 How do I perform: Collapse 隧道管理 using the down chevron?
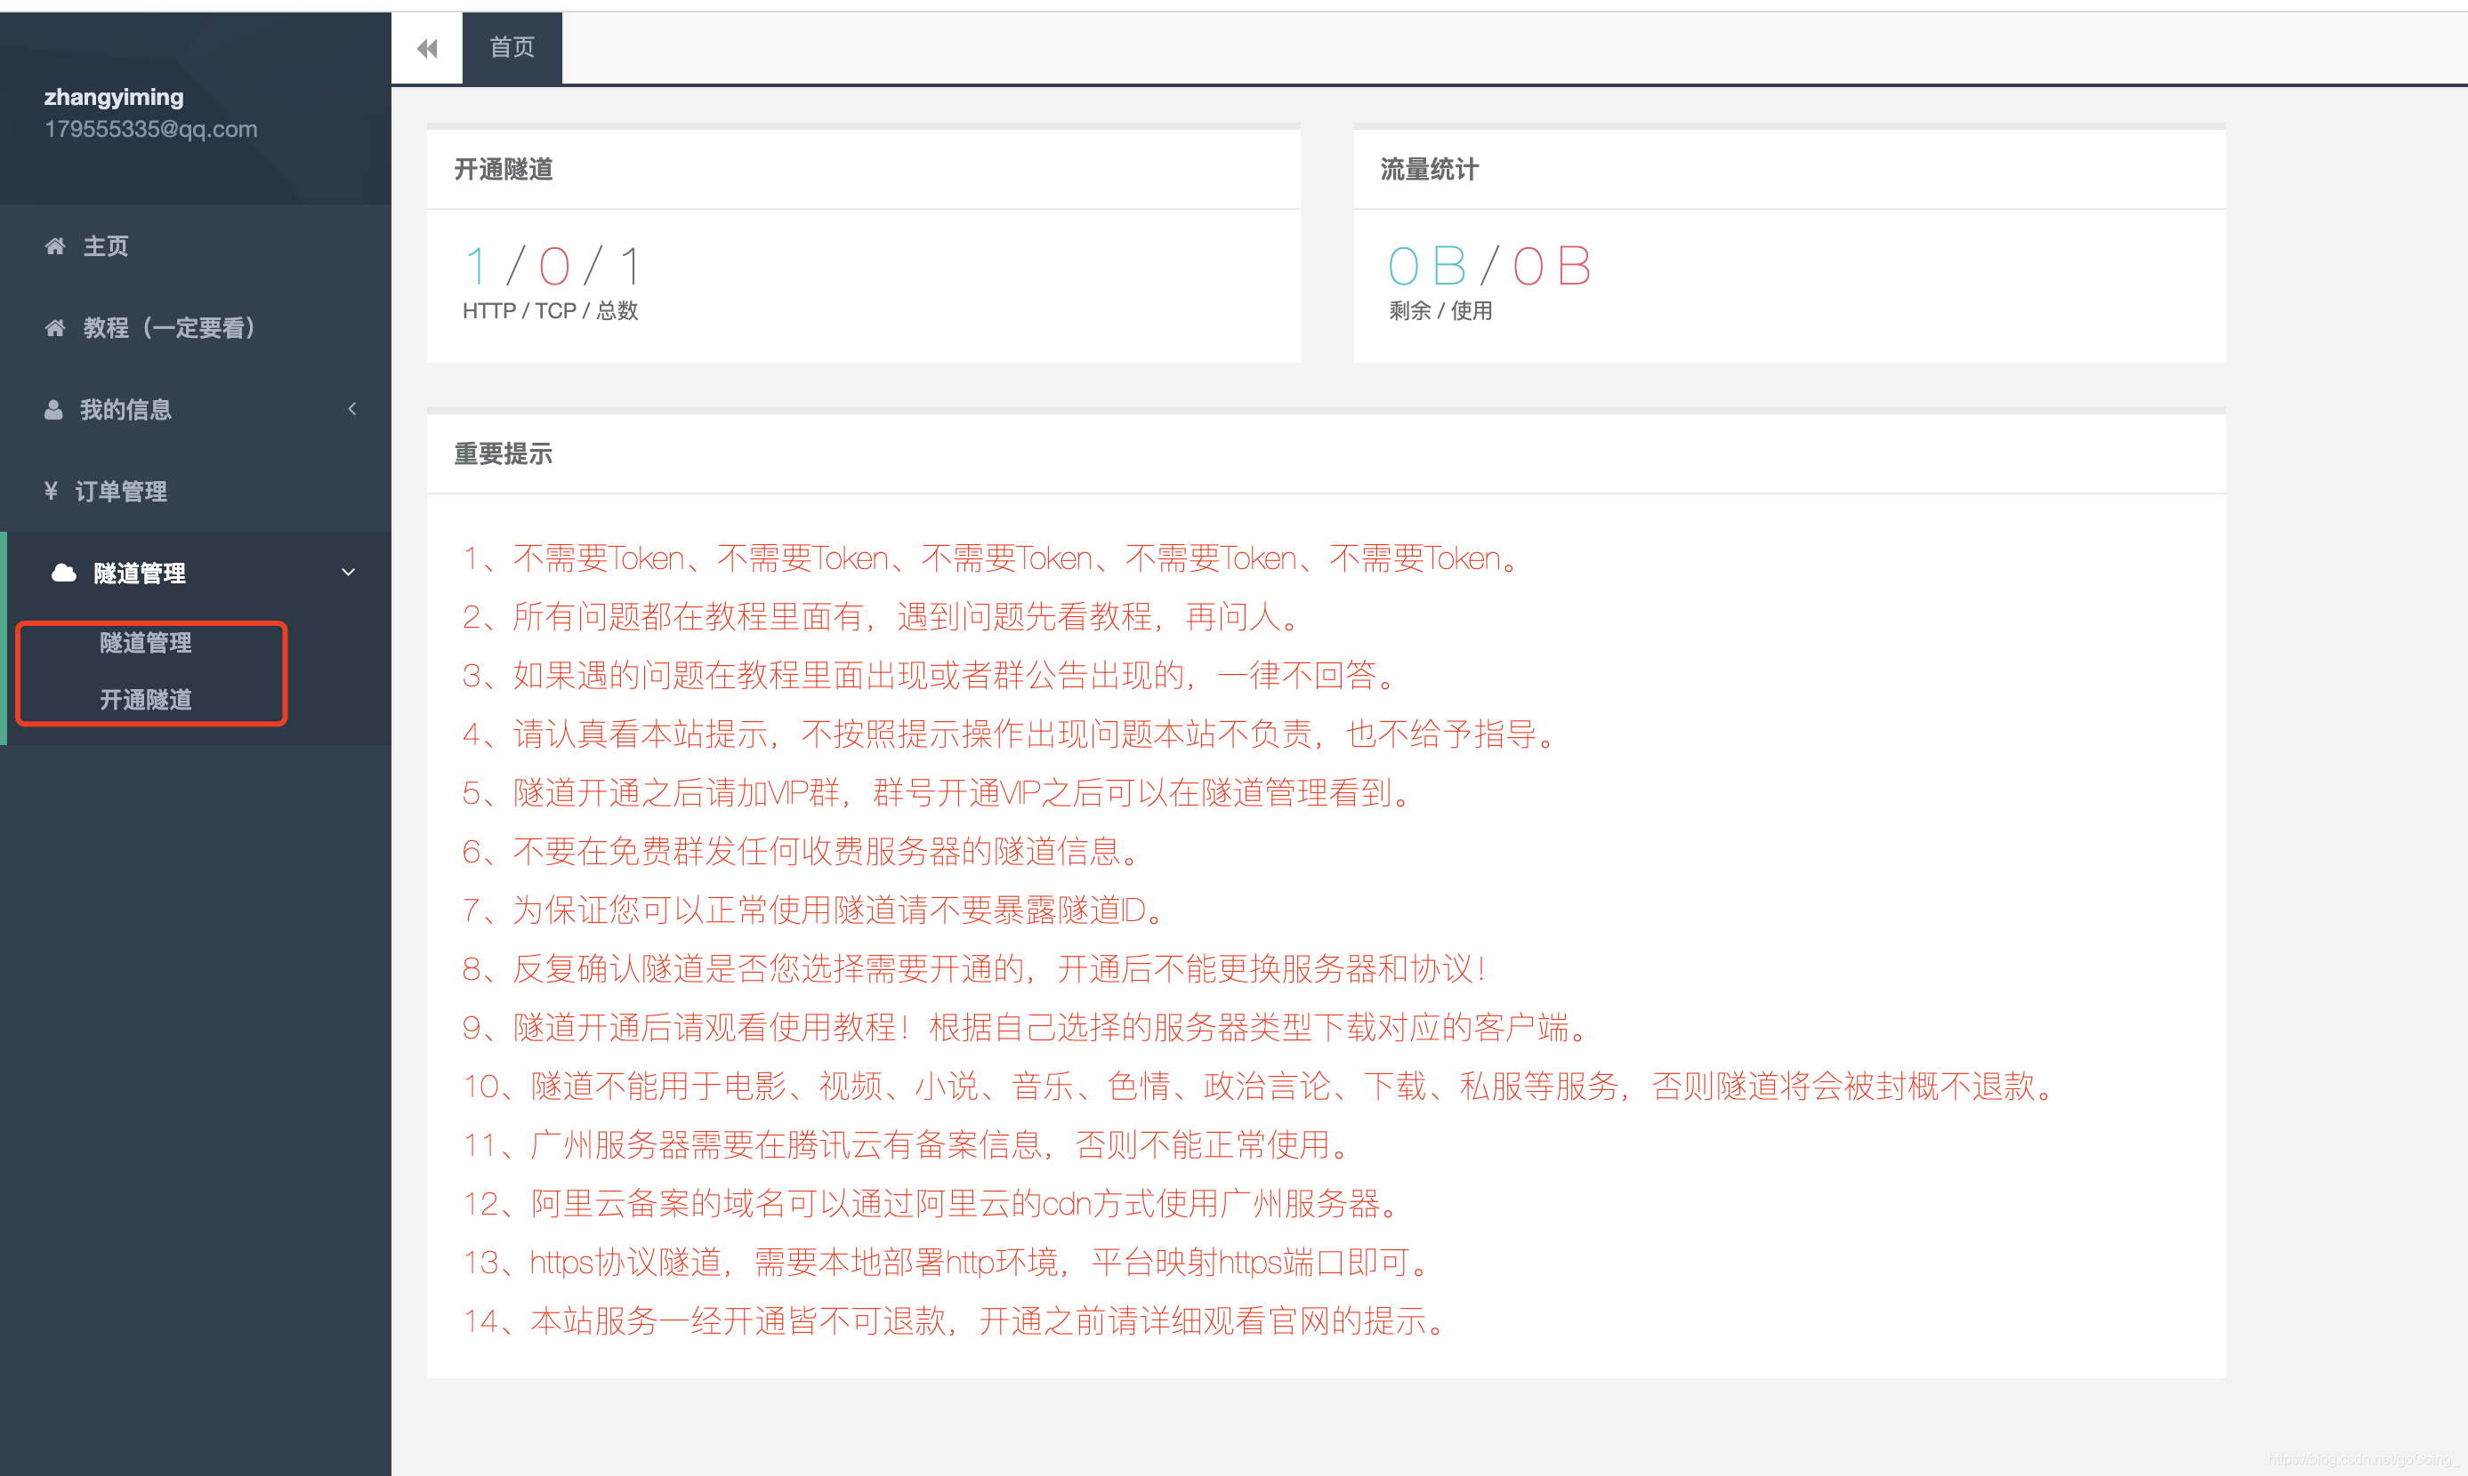pos(348,572)
